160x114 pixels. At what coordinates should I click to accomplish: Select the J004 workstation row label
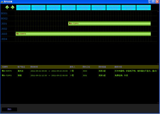4,39
